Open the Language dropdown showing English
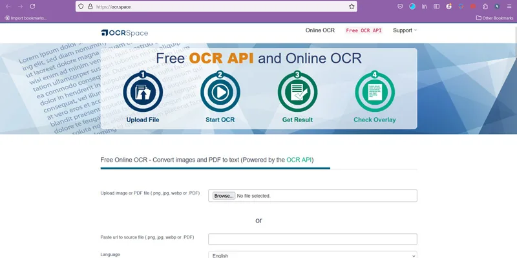This screenshot has width=517, height=258. [313, 255]
